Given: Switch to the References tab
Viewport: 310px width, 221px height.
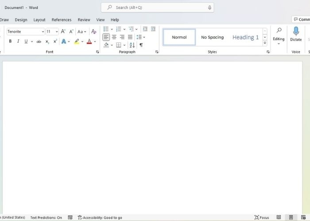Looking at the screenshot, I should (x=62, y=20).
